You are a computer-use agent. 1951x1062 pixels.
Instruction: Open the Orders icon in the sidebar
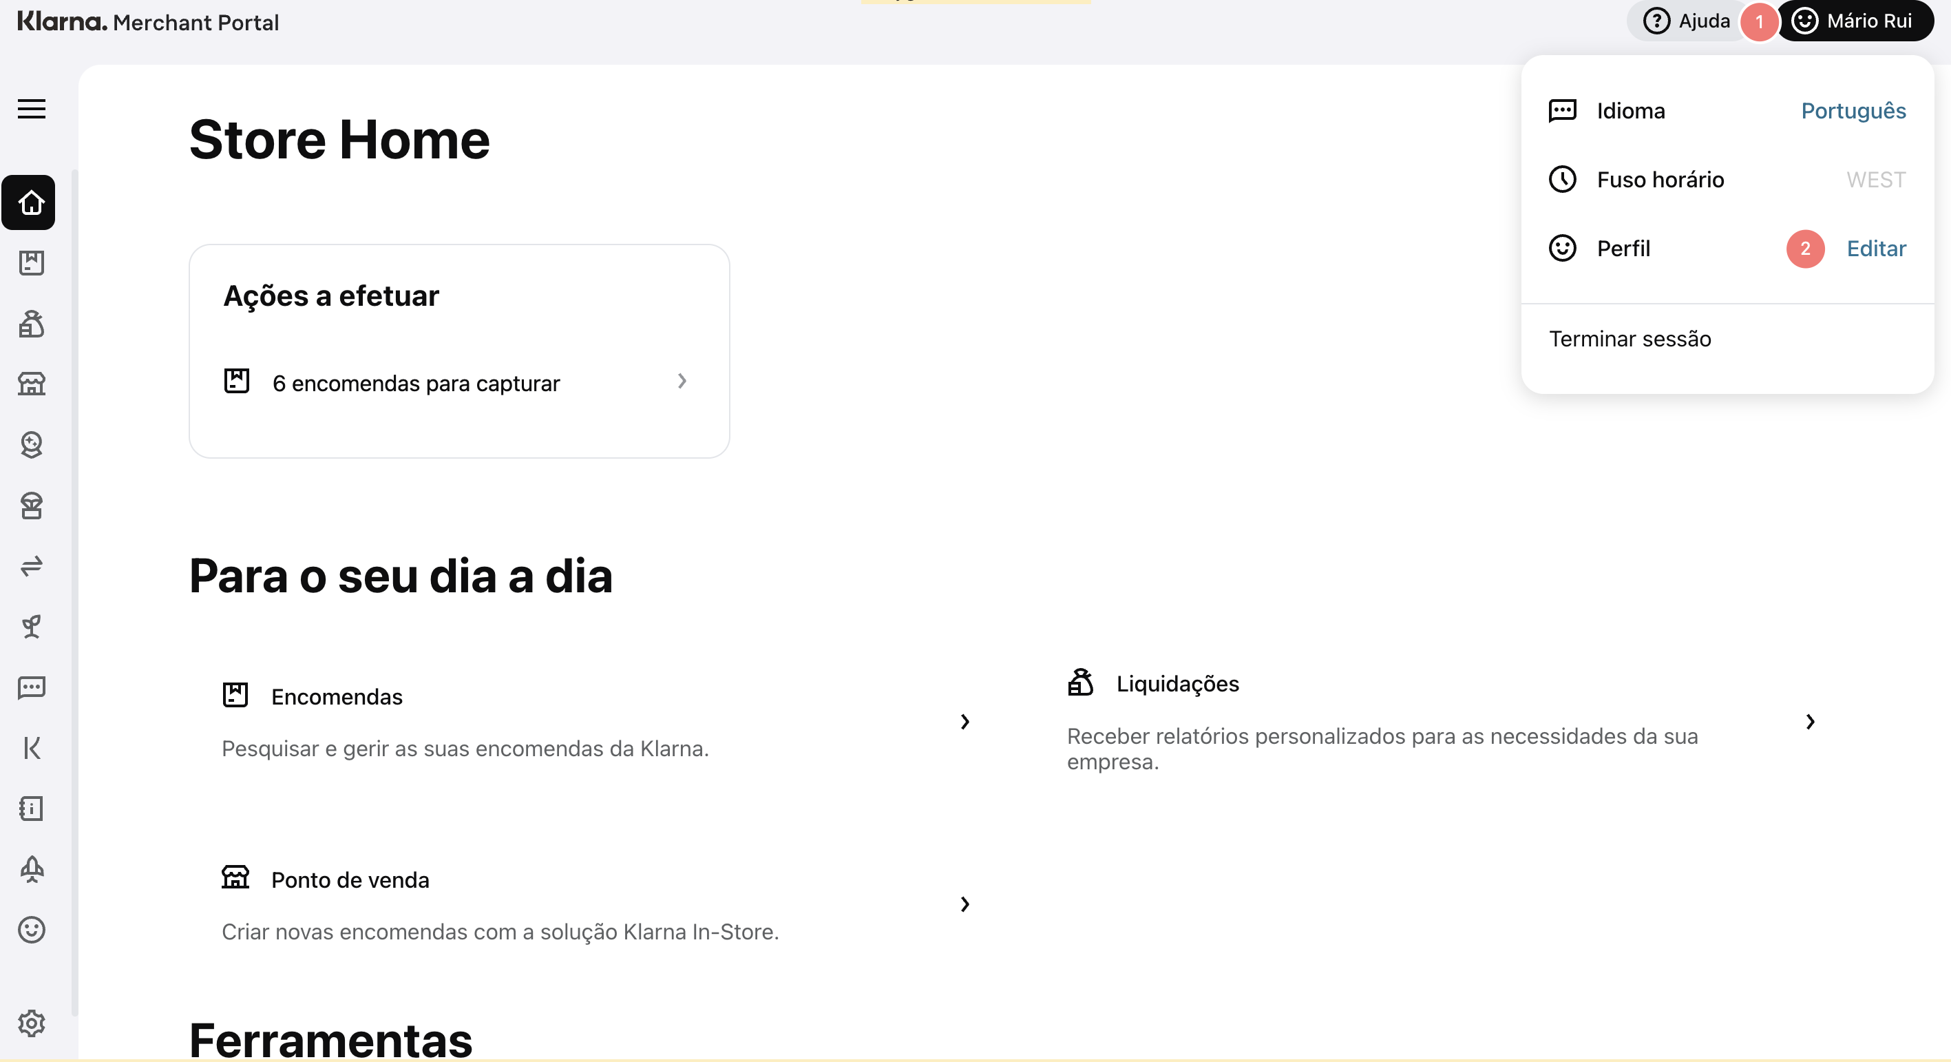[x=31, y=263]
